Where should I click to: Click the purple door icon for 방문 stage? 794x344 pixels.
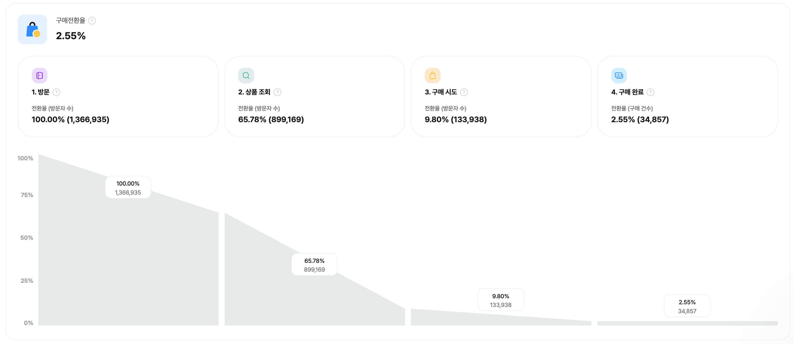coord(39,75)
